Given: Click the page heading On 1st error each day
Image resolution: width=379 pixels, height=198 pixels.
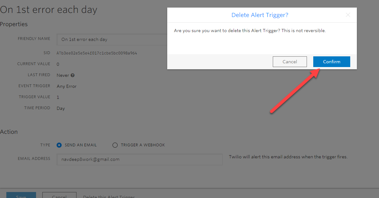Looking at the screenshot, I should point(48,10).
